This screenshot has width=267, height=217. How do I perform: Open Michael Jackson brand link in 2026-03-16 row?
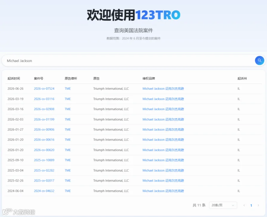click(163, 109)
